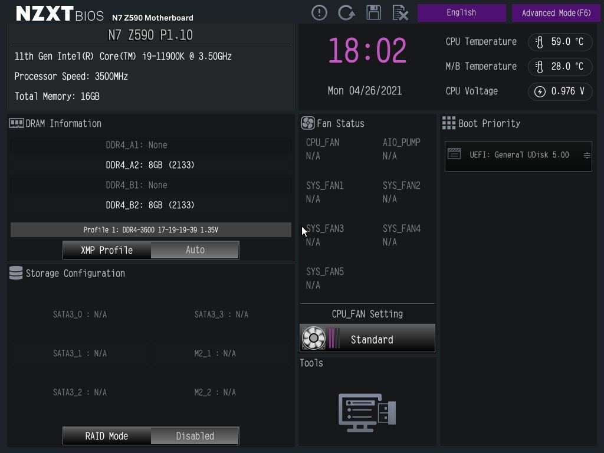Click the SYS_FAN3 status entry
This screenshot has height=453, width=604.
324,235
